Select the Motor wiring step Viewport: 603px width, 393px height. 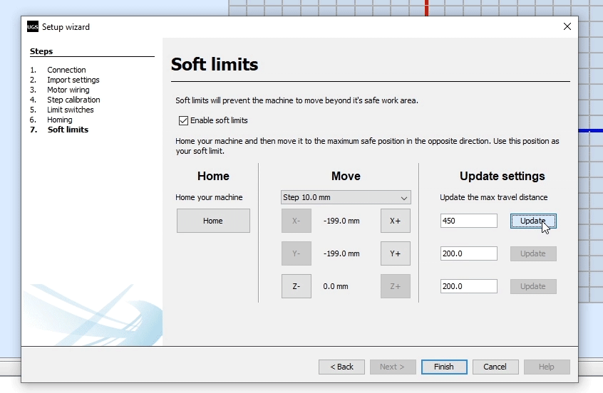(x=68, y=90)
